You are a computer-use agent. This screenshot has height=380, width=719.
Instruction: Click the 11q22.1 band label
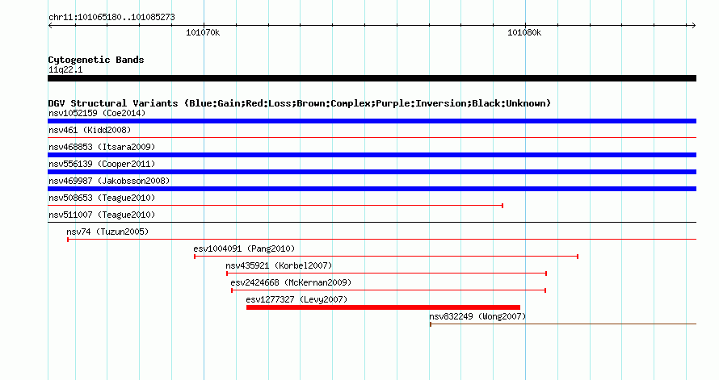click(65, 69)
